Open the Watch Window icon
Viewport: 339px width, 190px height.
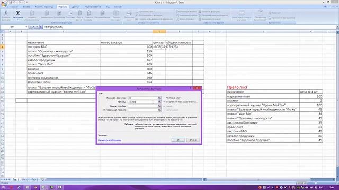coord(242,13)
